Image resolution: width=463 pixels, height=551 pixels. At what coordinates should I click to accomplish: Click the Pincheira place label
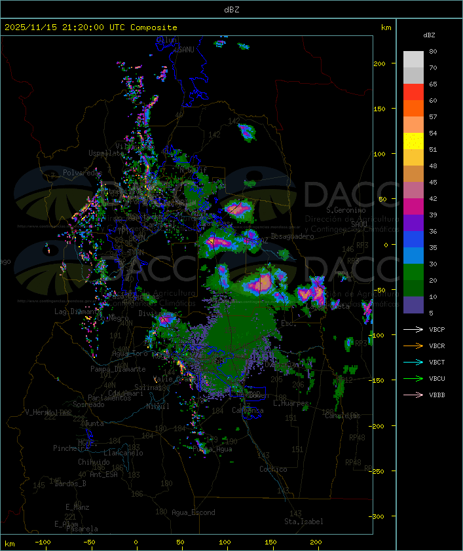pos(70,448)
